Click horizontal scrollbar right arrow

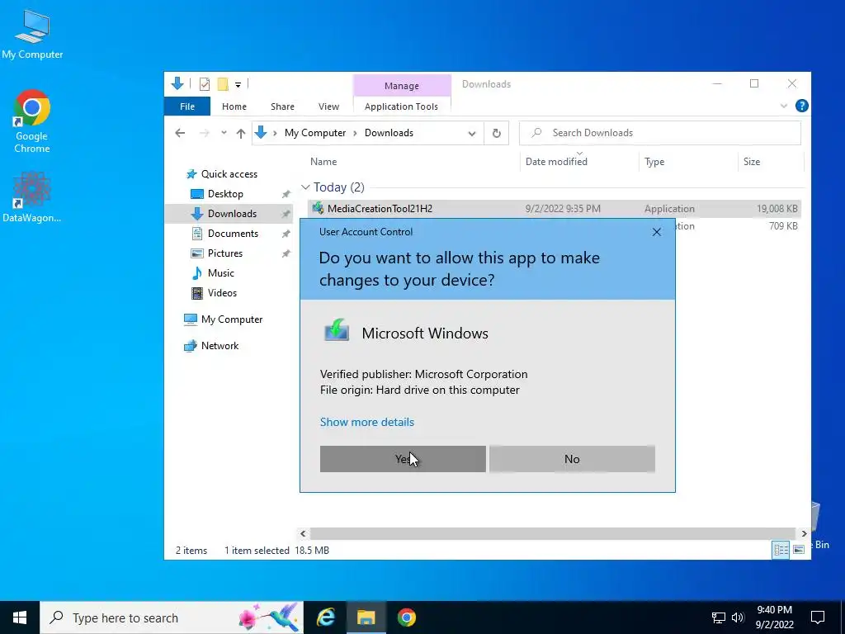tap(804, 534)
